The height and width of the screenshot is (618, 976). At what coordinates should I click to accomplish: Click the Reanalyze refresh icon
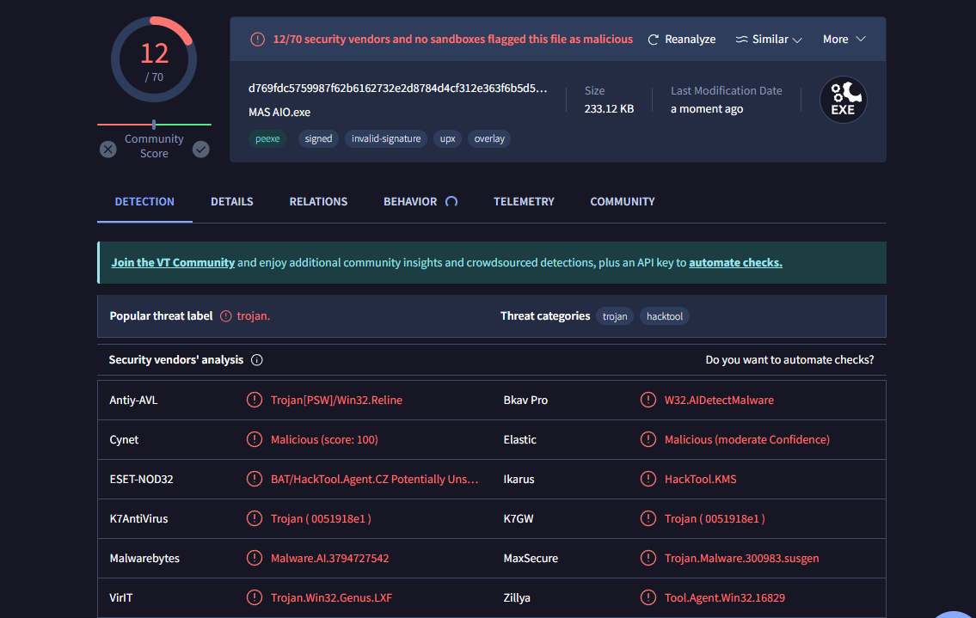(x=653, y=40)
